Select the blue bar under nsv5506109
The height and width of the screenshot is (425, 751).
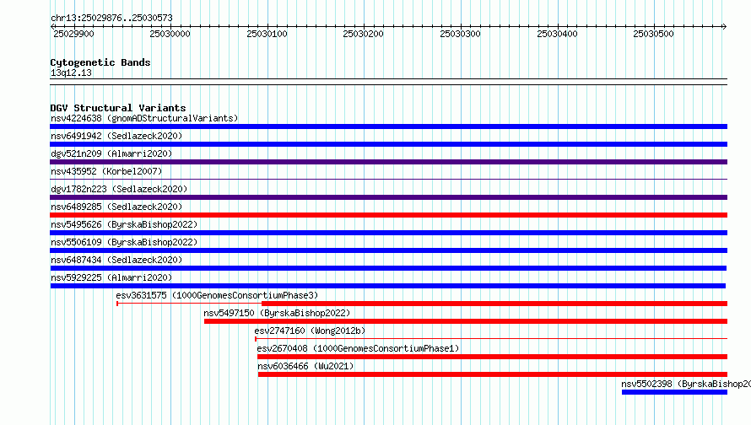pos(388,250)
